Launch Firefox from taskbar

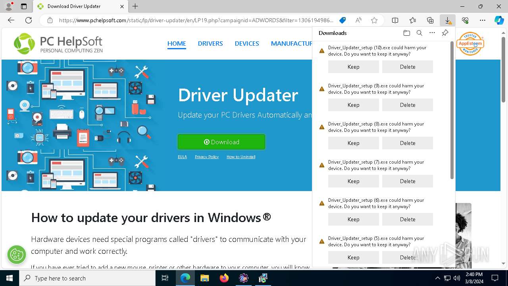(224, 278)
